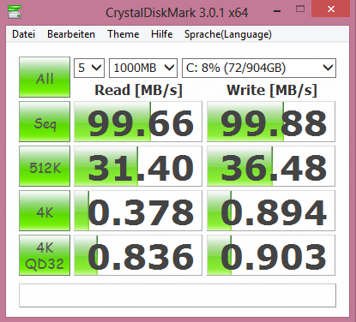The image size is (356, 322).
Task: Click the 4K read result 0.378
Action: pos(138,211)
